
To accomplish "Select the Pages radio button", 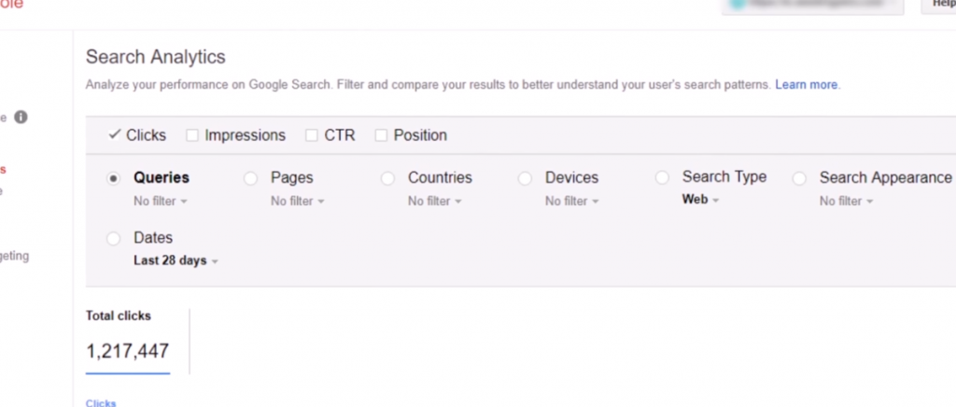I will tap(250, 178).
